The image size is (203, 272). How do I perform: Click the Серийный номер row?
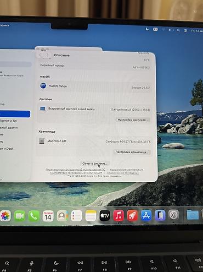95,66
